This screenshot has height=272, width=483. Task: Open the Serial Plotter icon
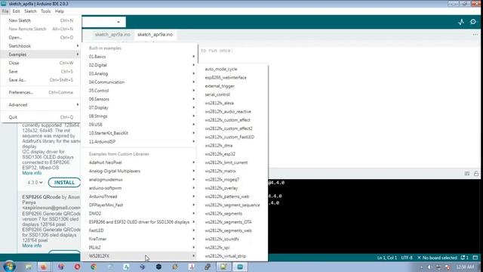pyautogui.click(x=461, y=22)
